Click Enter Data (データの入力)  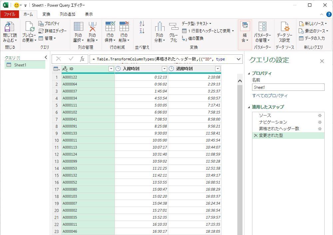coord(312,38)
